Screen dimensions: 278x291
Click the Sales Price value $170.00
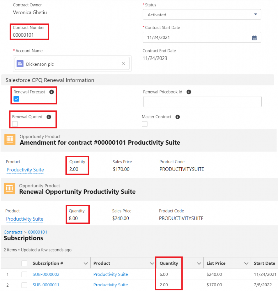pyautogui.click(x=121, y=169)
